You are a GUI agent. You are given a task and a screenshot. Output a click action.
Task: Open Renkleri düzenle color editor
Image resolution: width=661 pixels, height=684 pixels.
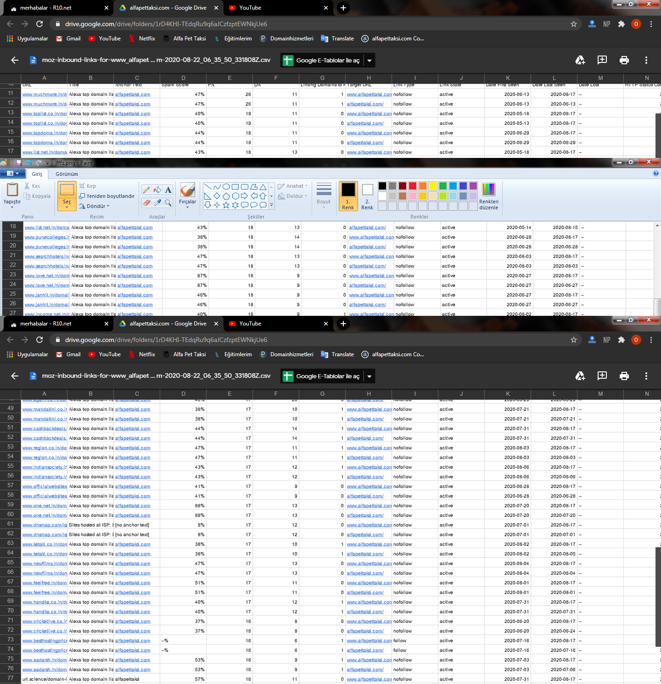click(489, 196)
